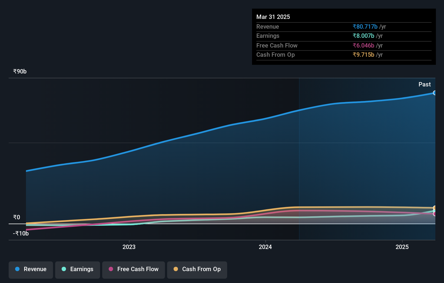Viewport: 444px width, 283px height.
Task: Click the ₹8.007b earnings value
Action: coord(363,36)
